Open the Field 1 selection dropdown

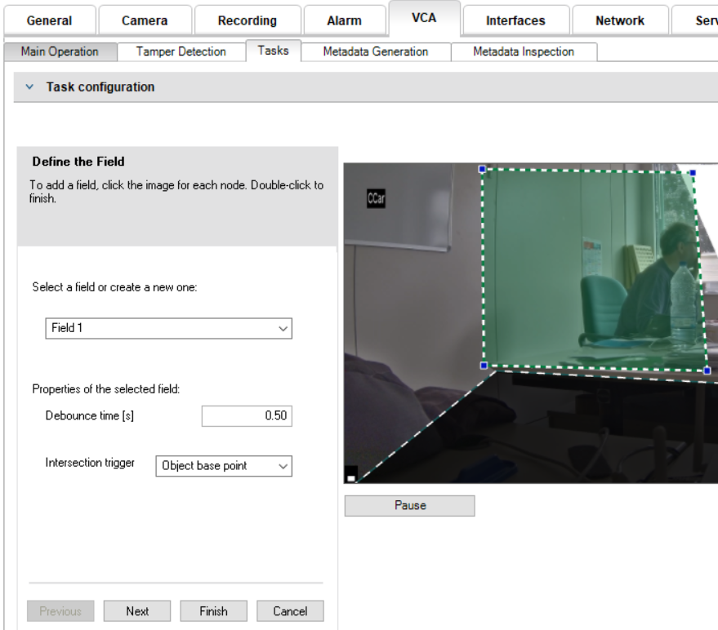point(168,328)
